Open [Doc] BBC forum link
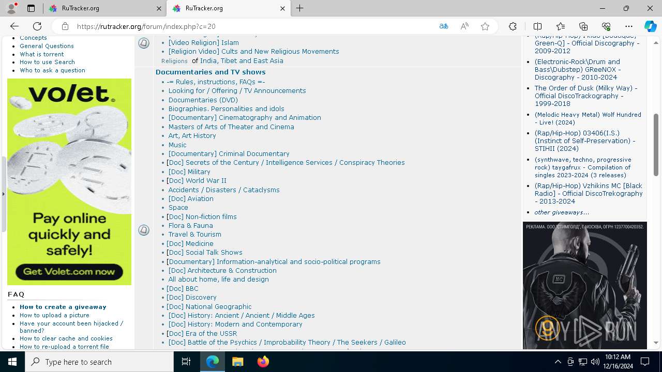Screen dimensions: 662x372 [x=183, y=289]
